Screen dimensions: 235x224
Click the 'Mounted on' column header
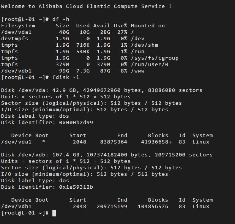(148, 25)
